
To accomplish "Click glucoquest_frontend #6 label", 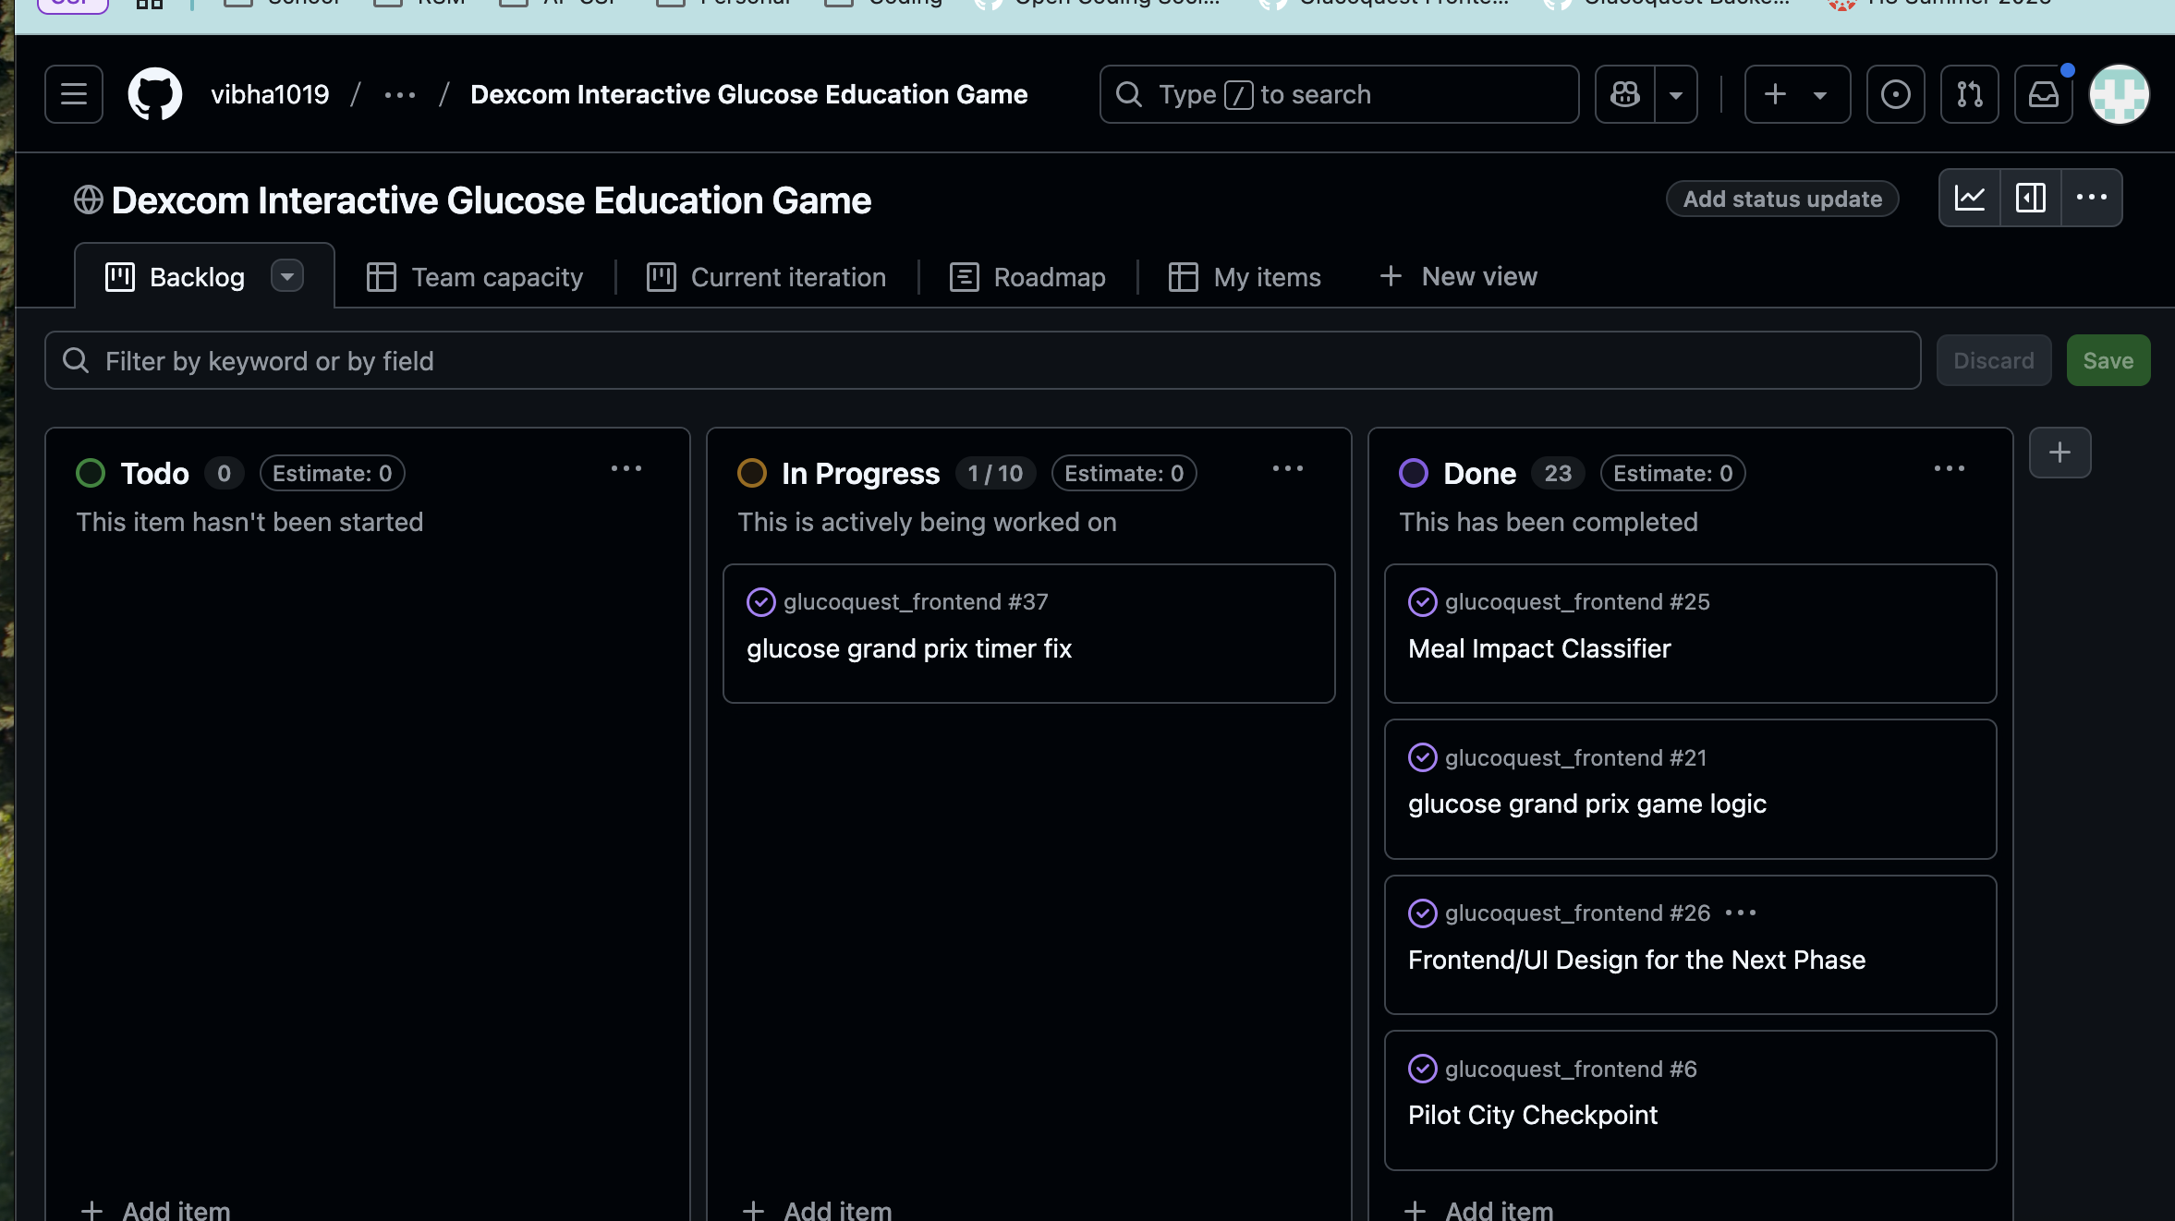I will pos(1571,1070).
